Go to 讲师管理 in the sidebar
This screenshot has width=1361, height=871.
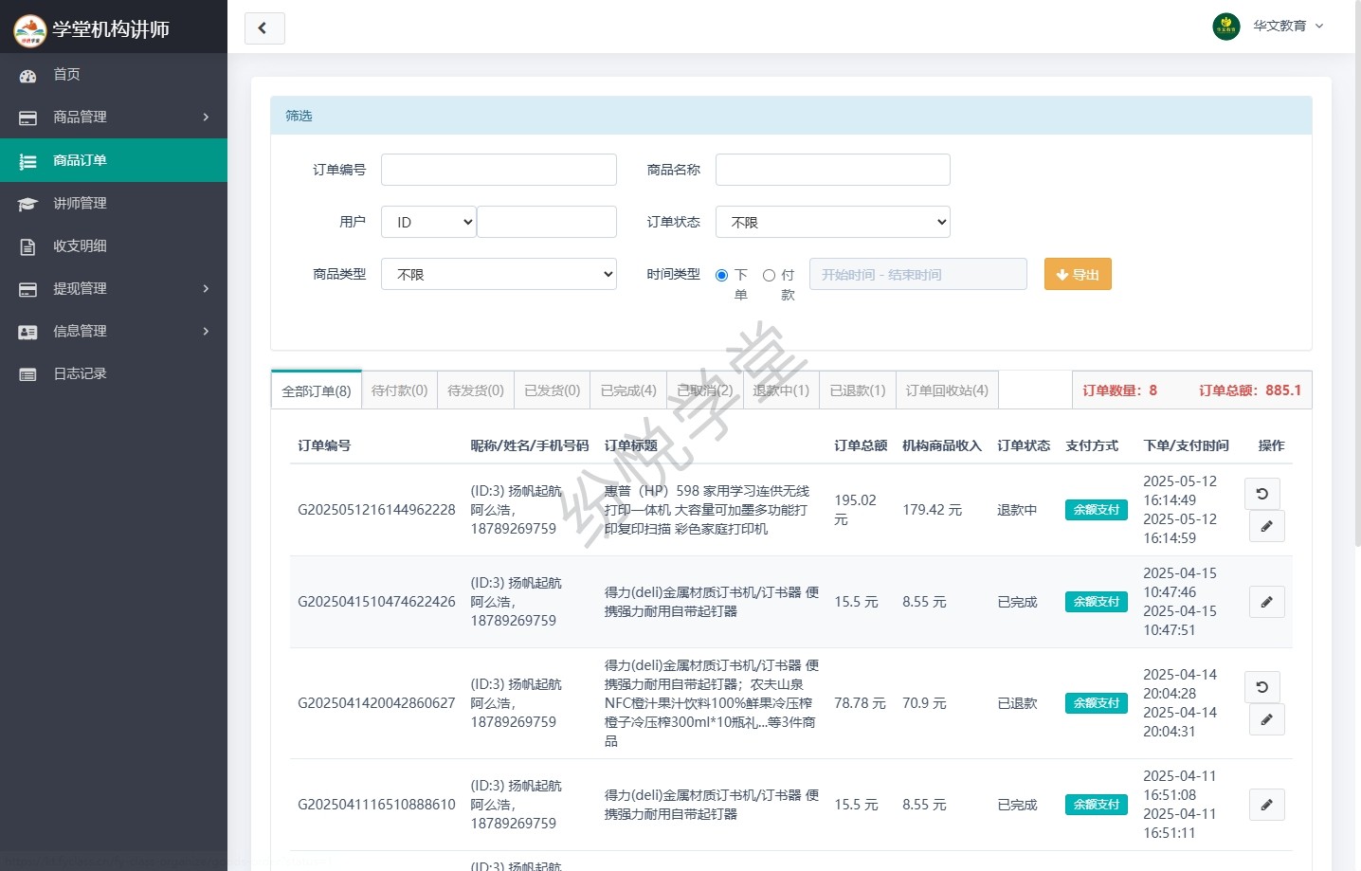(x=80, y=203)
